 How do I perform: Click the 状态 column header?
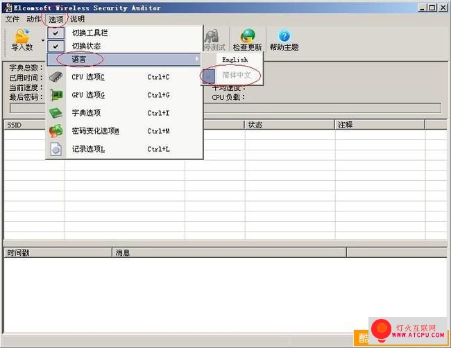pyautogui.click(x=289, y=125)
